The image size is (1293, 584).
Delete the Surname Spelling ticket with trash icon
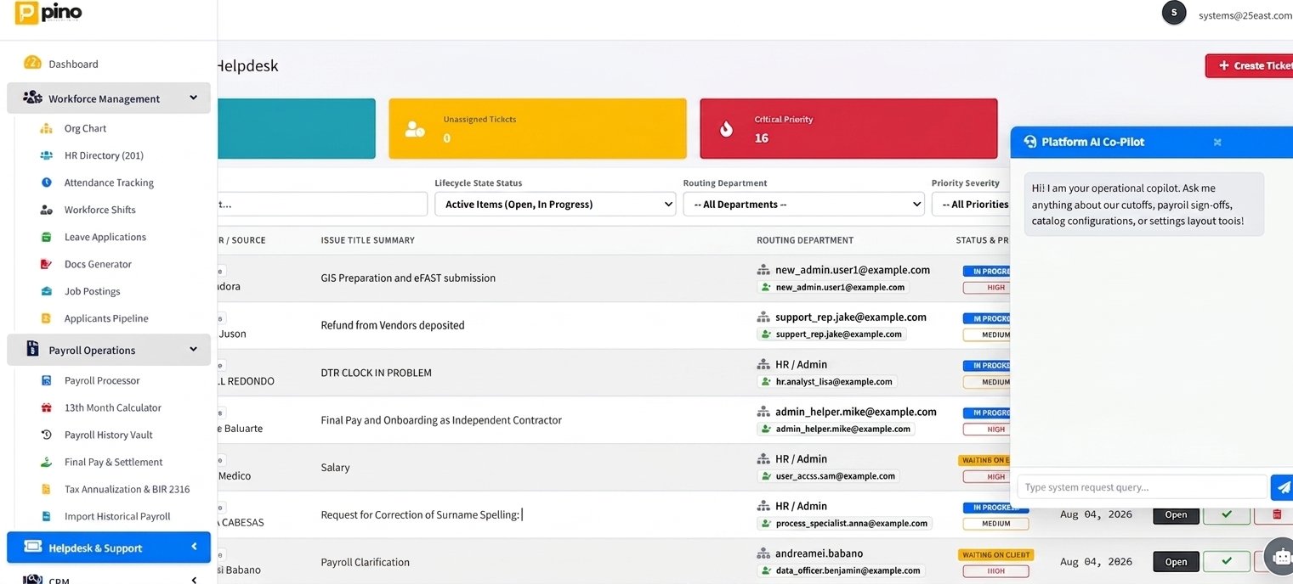[x=1276, y=514]
